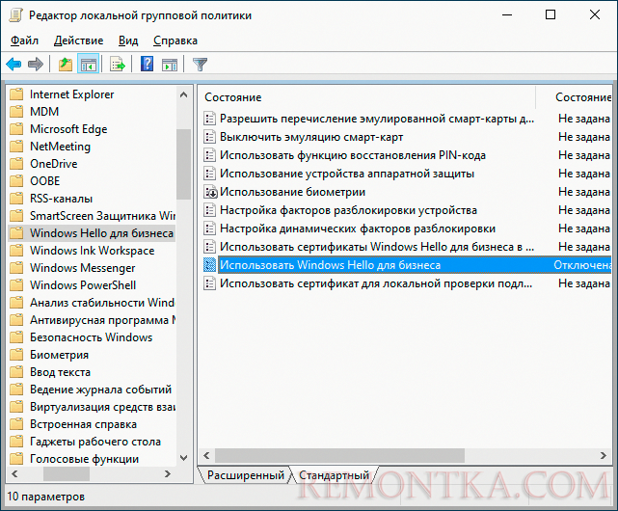This screenshot has height=511, width=618.
Task: Select Анализ стабильности folder
Action: click(x=101, y=303)
